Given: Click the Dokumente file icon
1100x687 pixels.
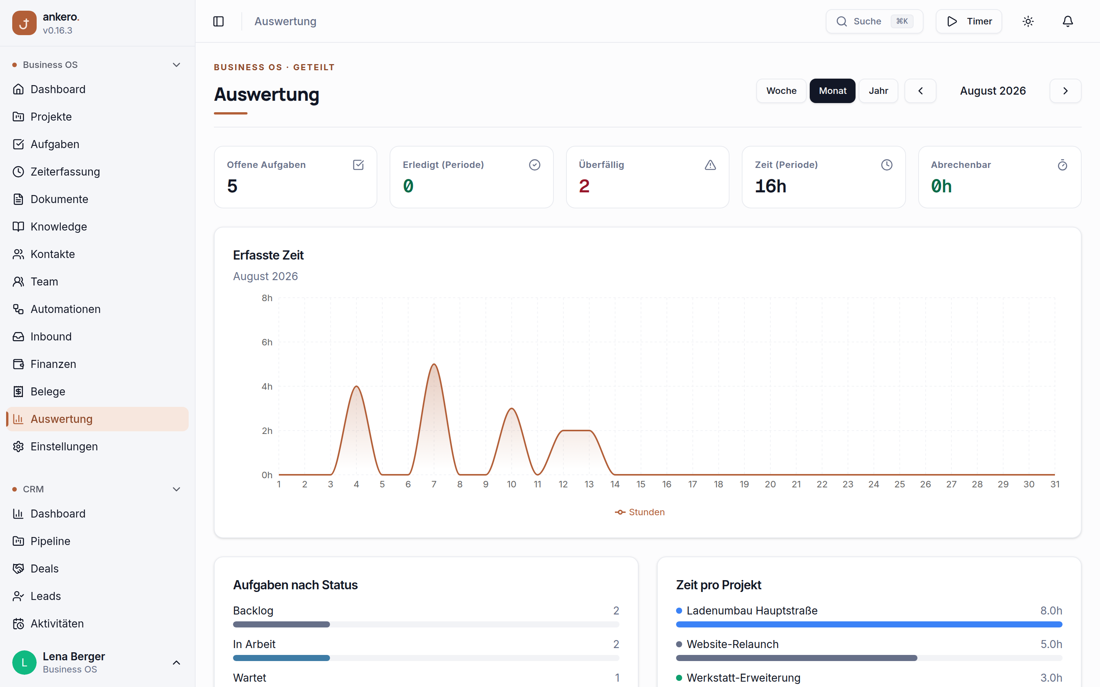Looking at the screenshot, I should click(x=18, y=199).
